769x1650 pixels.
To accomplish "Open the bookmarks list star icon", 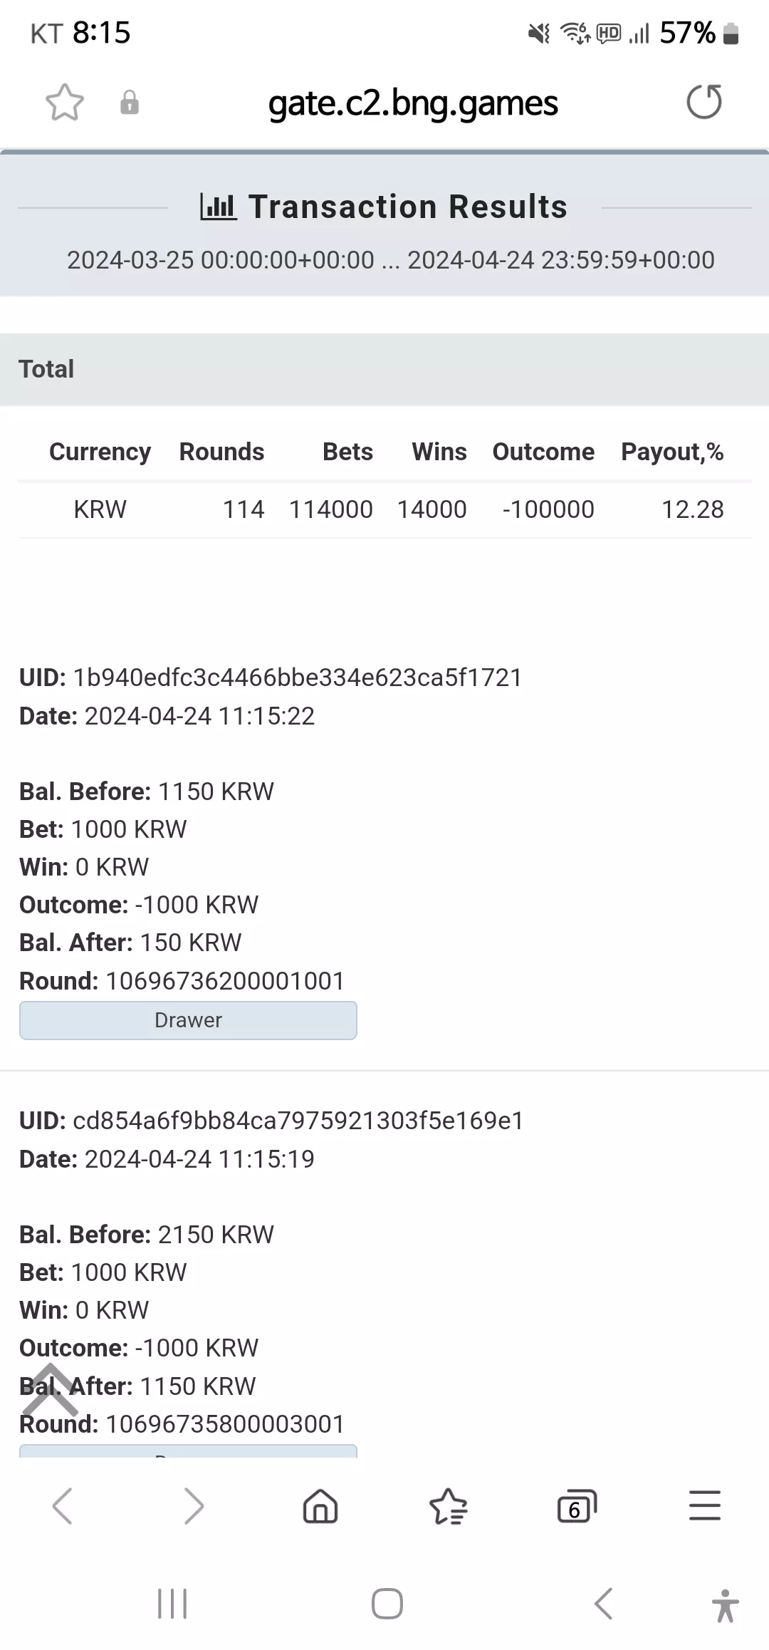I will [x=449, y=1506].
